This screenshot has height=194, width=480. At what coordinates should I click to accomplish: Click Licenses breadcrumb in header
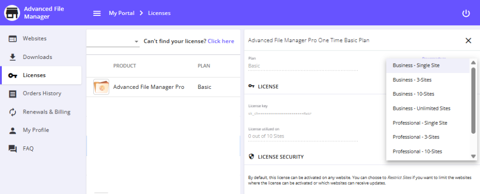click(x=159, y=13)
